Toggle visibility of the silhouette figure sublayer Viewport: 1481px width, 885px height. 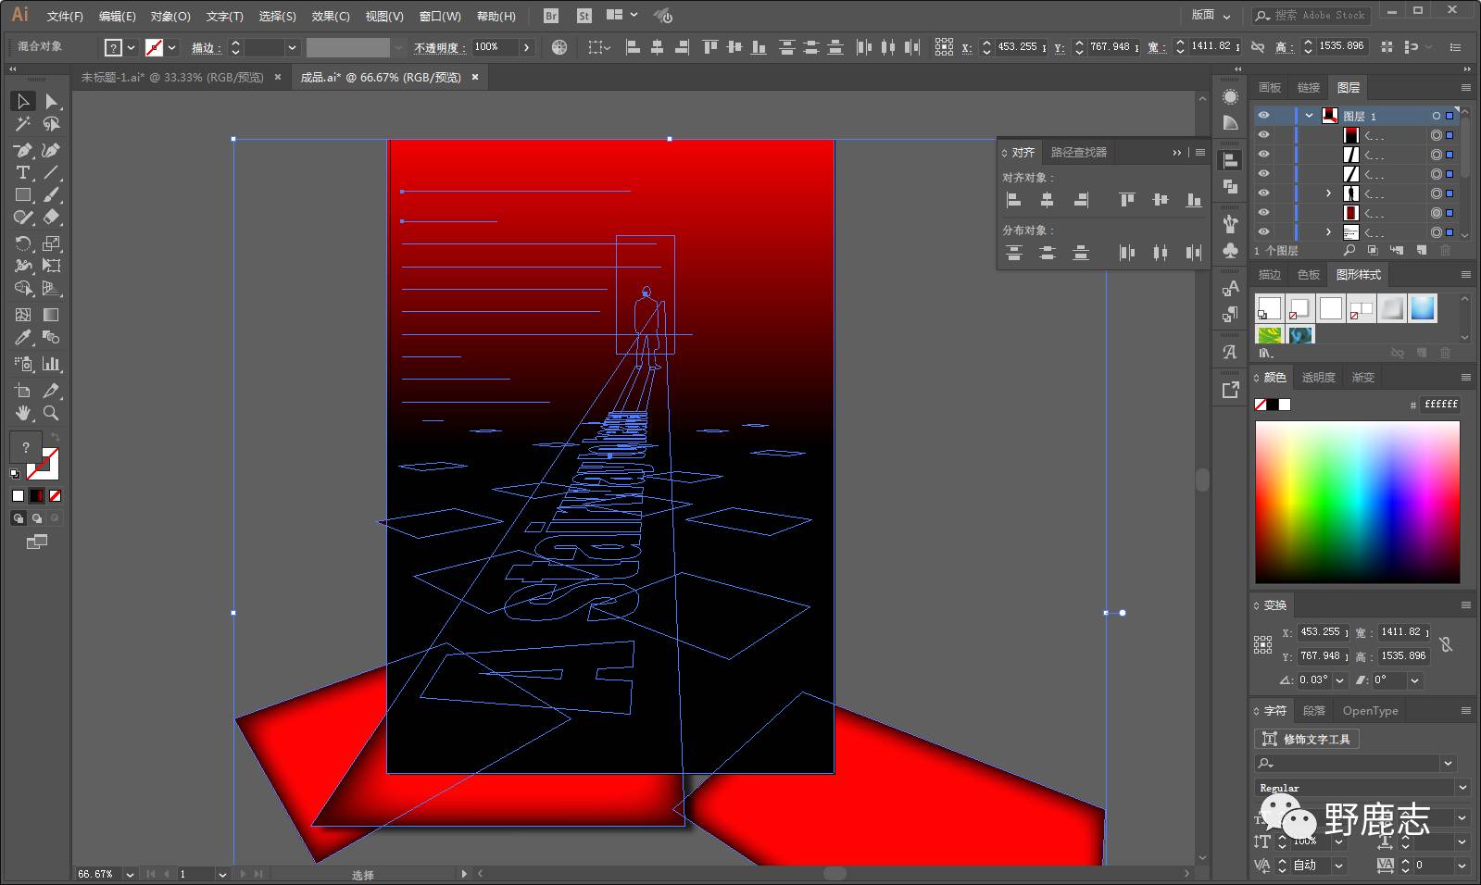(1263, 193)
